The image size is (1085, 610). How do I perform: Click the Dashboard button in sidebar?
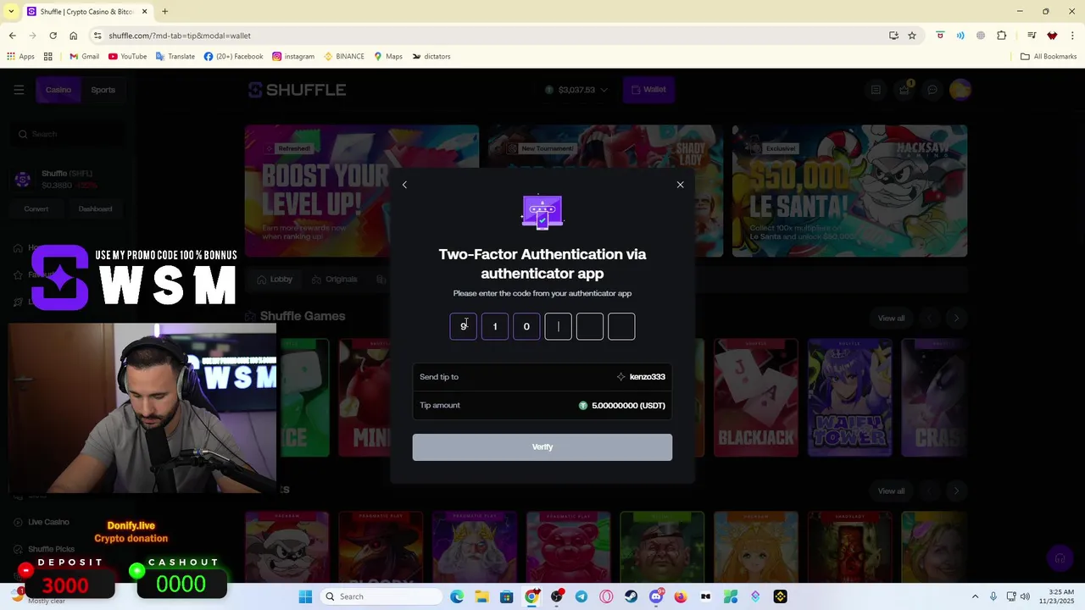pyautogui.click(x=95, y=209)
